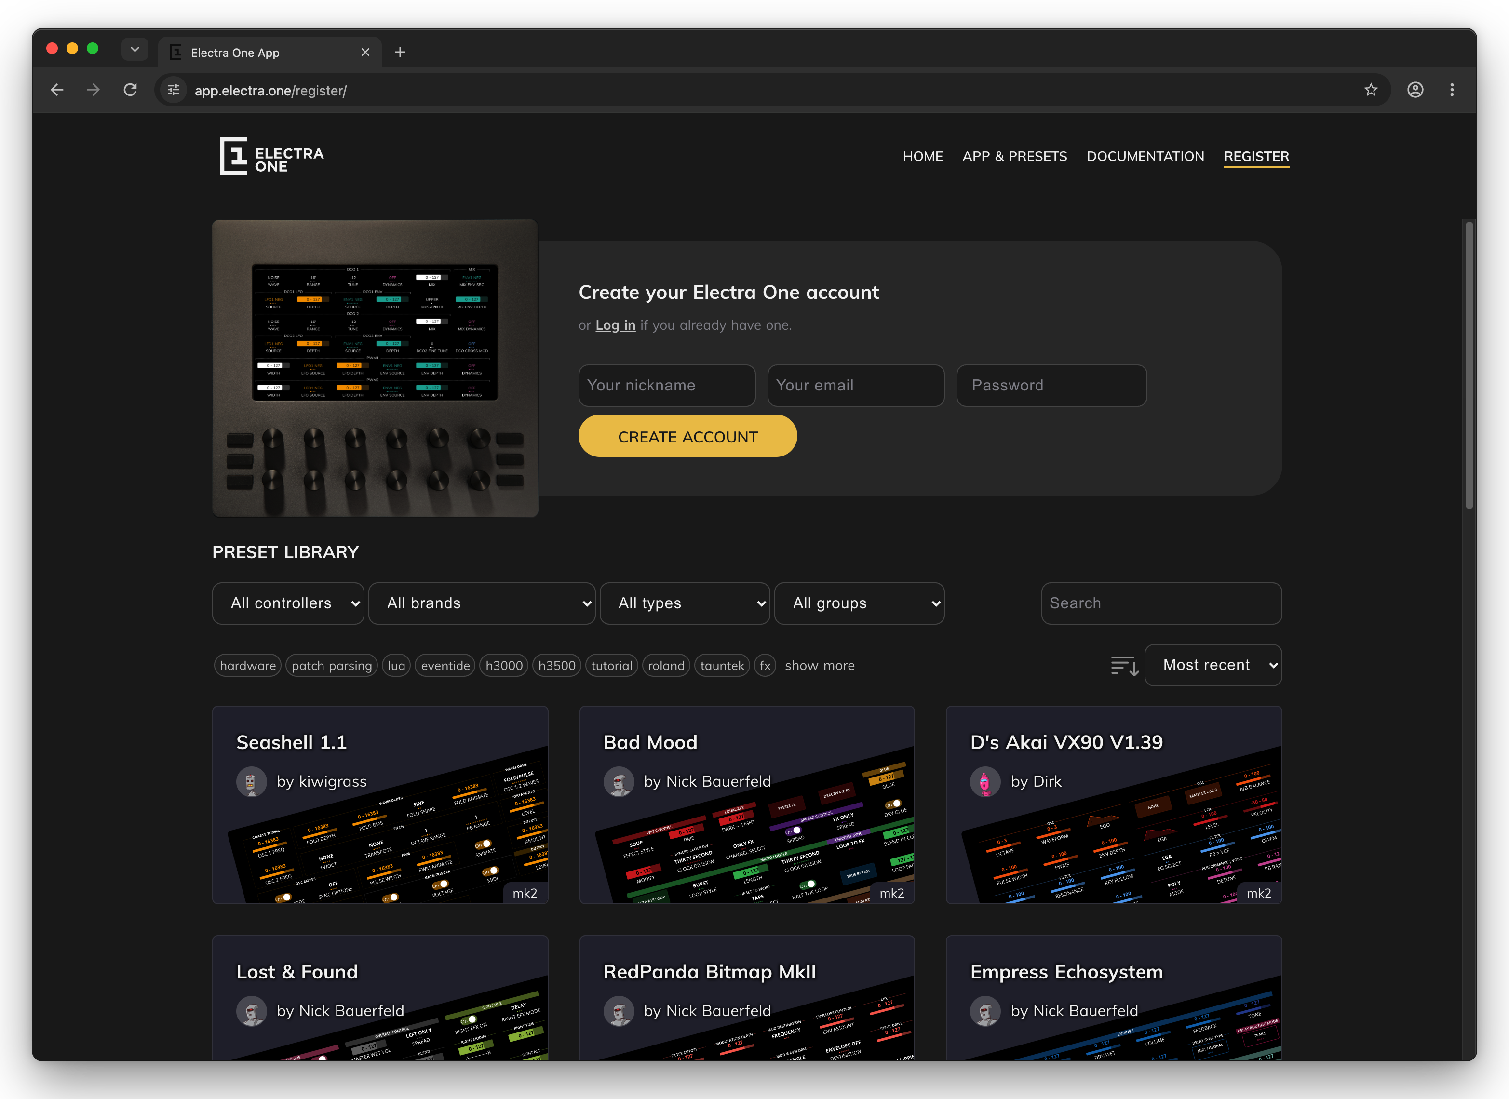Open the Lost & Found preset card

380,998
